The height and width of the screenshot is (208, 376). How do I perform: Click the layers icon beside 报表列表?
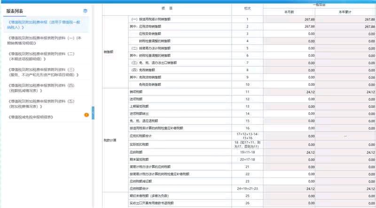[x=85, y=11]
